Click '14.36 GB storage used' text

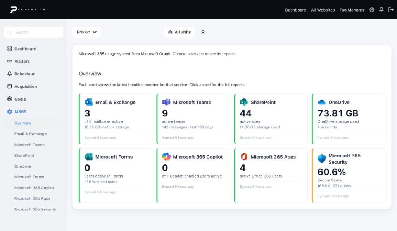point(259,127)
